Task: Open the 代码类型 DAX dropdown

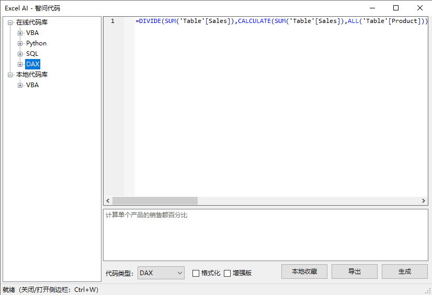Action: click(x=161, y=273)
